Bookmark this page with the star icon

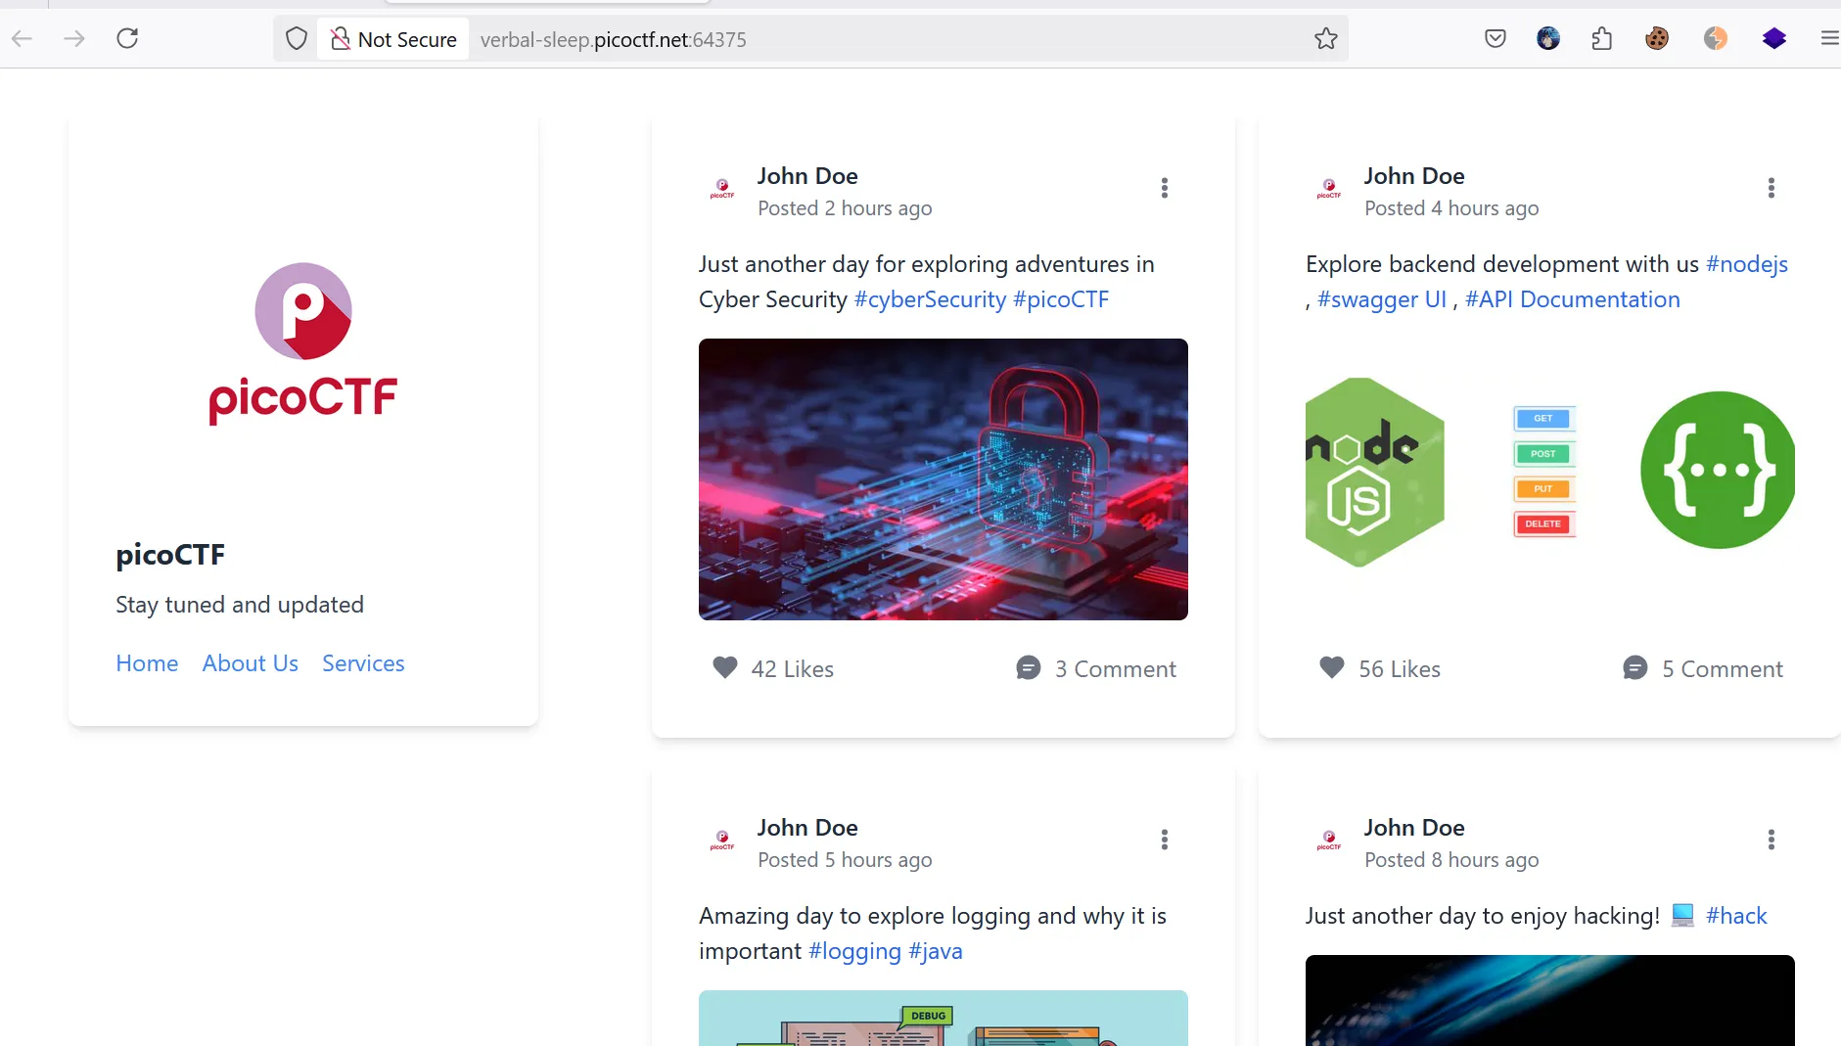click(1325, 39)
